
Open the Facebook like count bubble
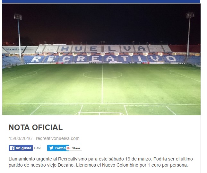[38, 148]
